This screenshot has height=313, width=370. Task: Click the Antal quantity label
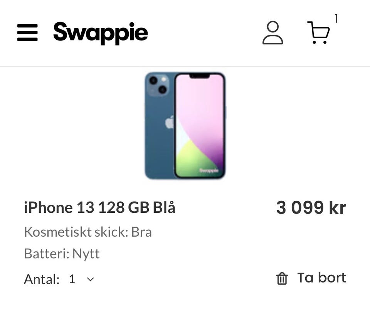tap(42, 279)
